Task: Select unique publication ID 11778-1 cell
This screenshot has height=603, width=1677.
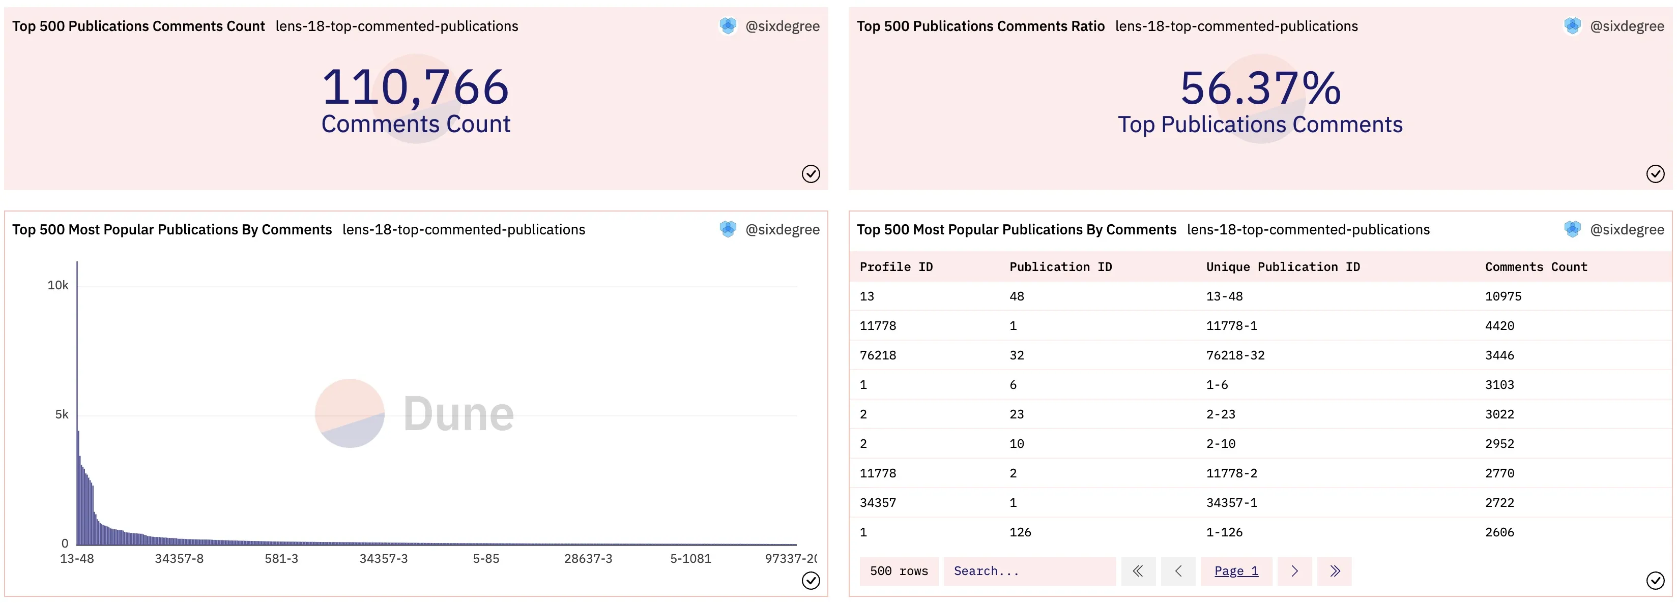Action: [x=1232, y=326]
